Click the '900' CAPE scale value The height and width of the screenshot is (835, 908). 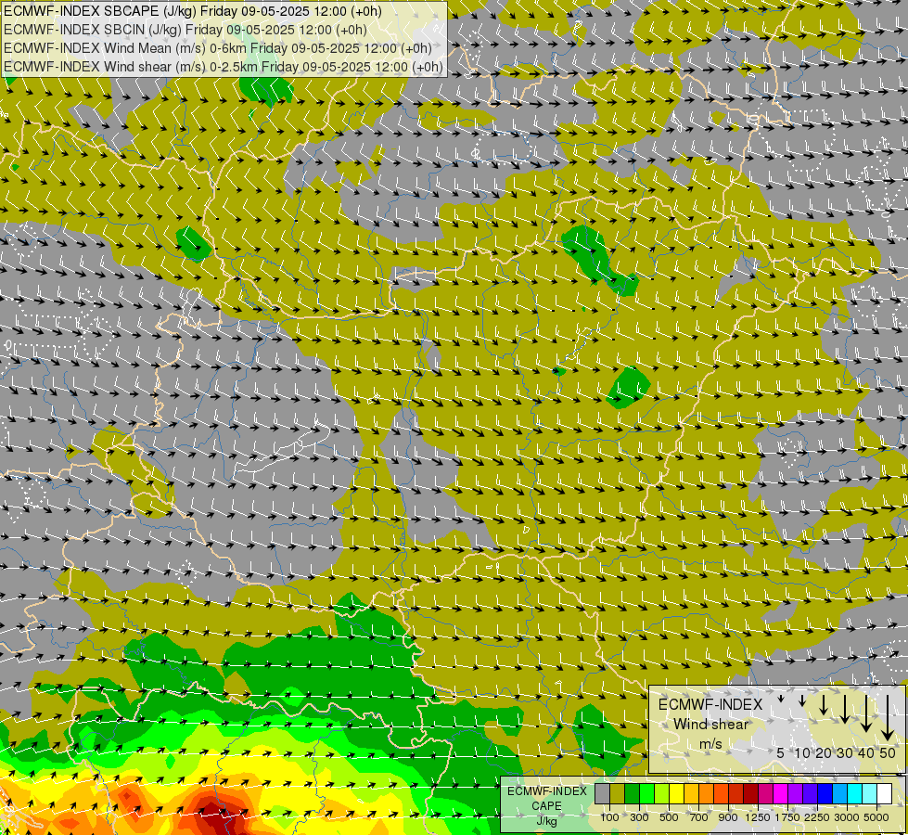[728, 817]
